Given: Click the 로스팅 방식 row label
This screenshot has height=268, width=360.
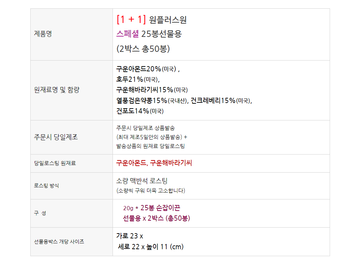Looking at the screenshot, I should pos(46,186).
